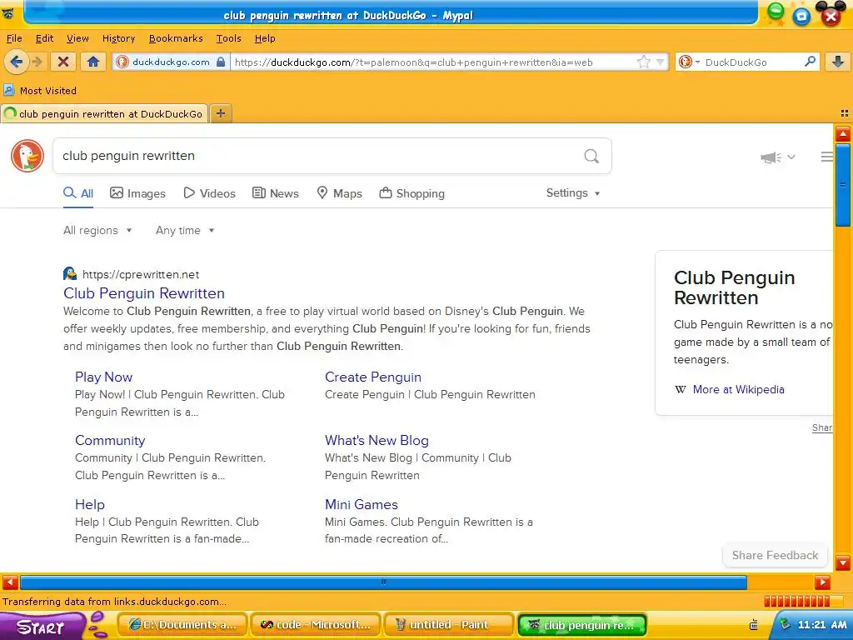Click the vertical scrollbar blue thumb
This screenshot has width=853, height=640.
pyautogui.click(x=843, y=185)
